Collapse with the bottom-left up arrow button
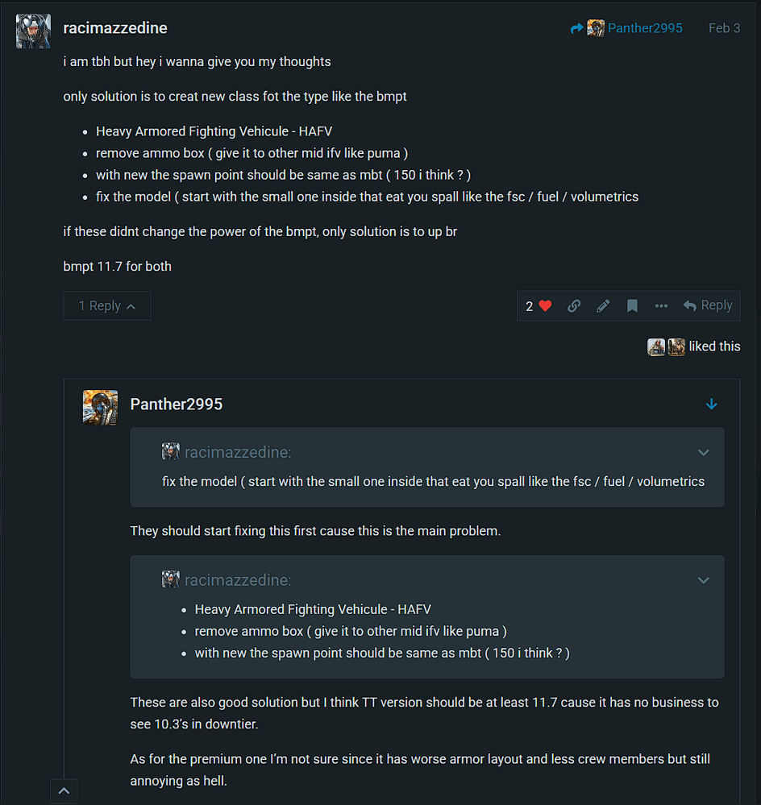 point(64,791)
